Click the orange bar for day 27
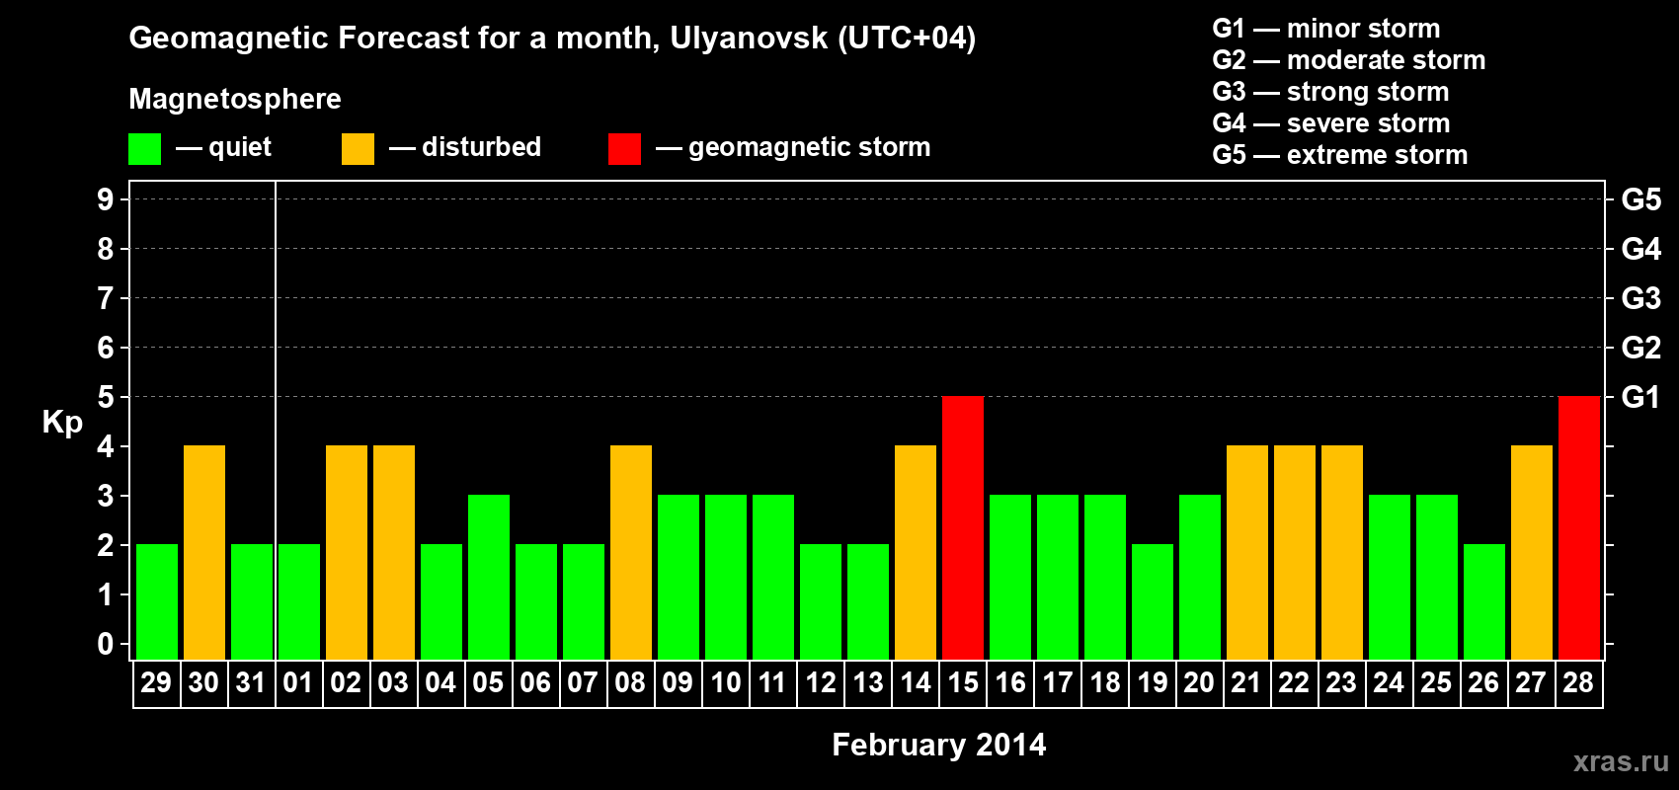Screen dimensions: 1679x790 [1532, 552]
